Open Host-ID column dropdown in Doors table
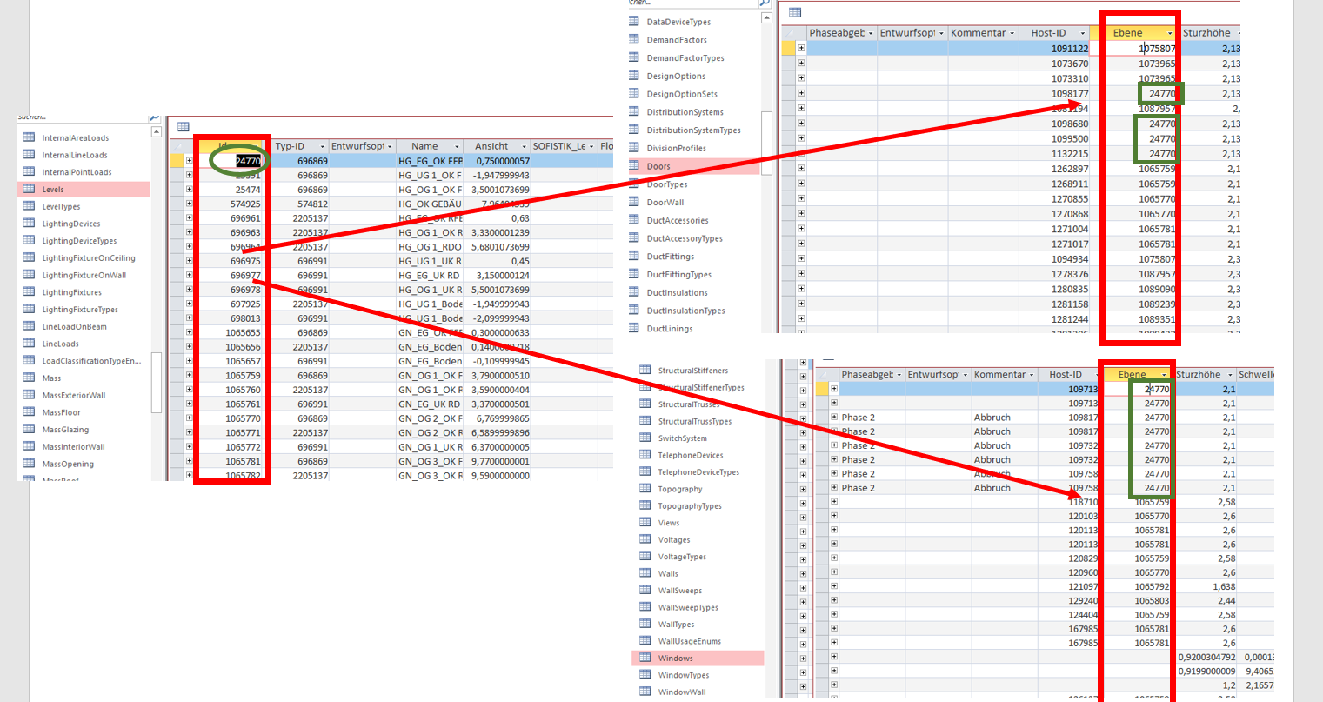 point(1083,33)
